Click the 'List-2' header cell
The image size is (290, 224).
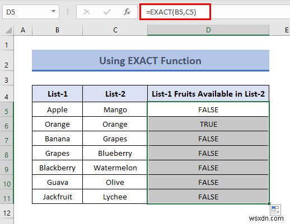pyautogui.click(x=115, y=94)
